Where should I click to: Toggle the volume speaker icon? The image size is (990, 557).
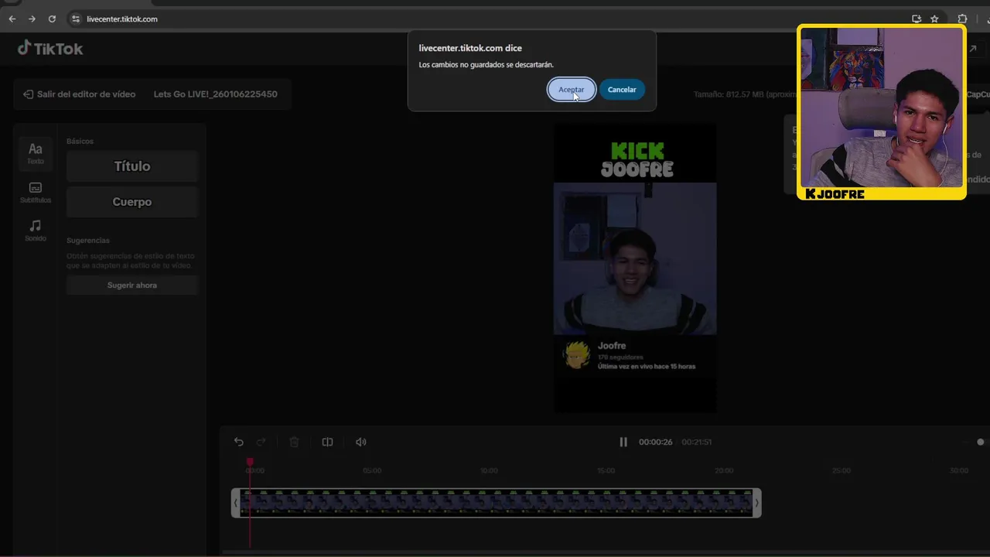click(360, 442)
